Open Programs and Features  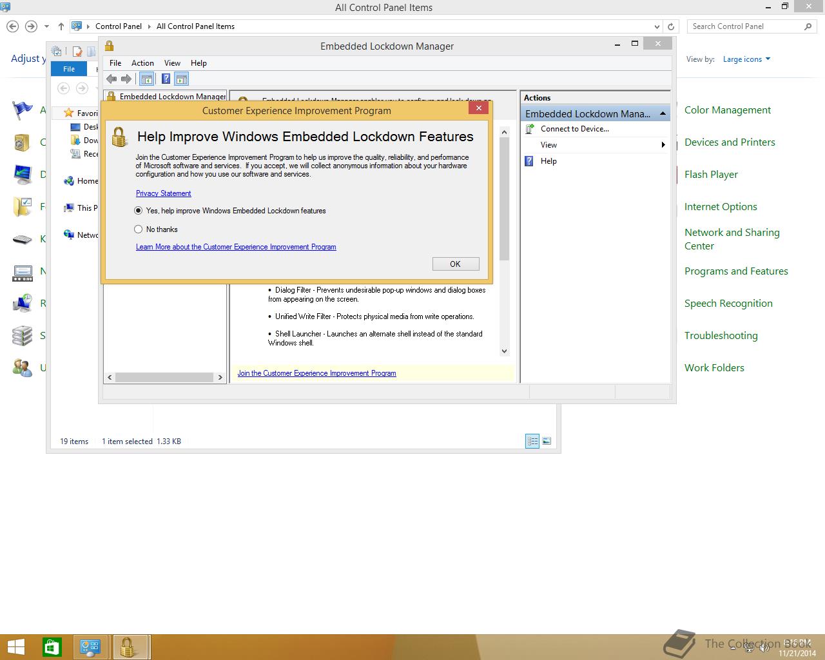click(736, 271)
